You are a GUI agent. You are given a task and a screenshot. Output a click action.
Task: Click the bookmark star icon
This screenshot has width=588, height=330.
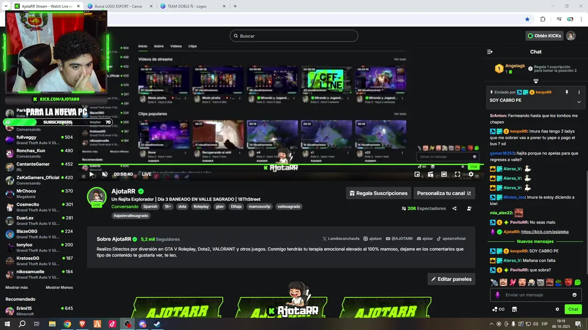(x=527, y=19)
